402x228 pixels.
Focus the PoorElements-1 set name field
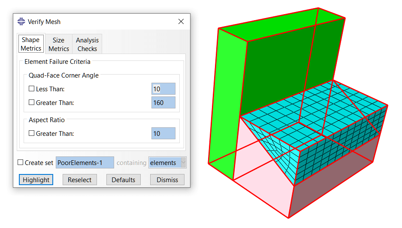tap(85, 163)
